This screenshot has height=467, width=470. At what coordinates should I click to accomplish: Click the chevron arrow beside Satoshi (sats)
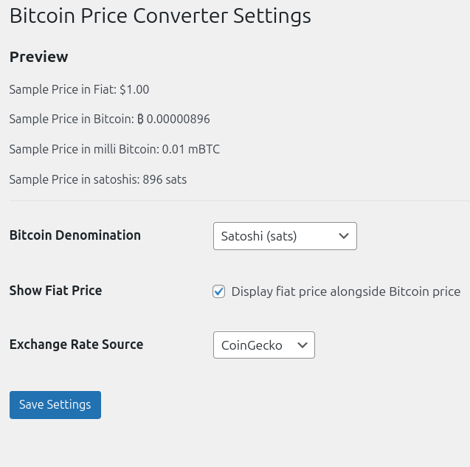click(x=343, y=236)
